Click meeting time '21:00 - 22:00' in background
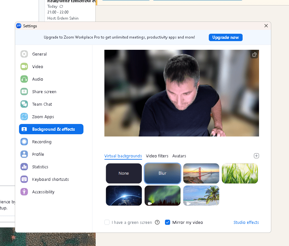 (x=58, y=12)
